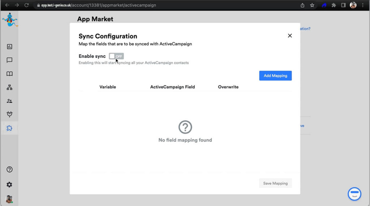Close the Sync Configuration dialog

[289, 35]
